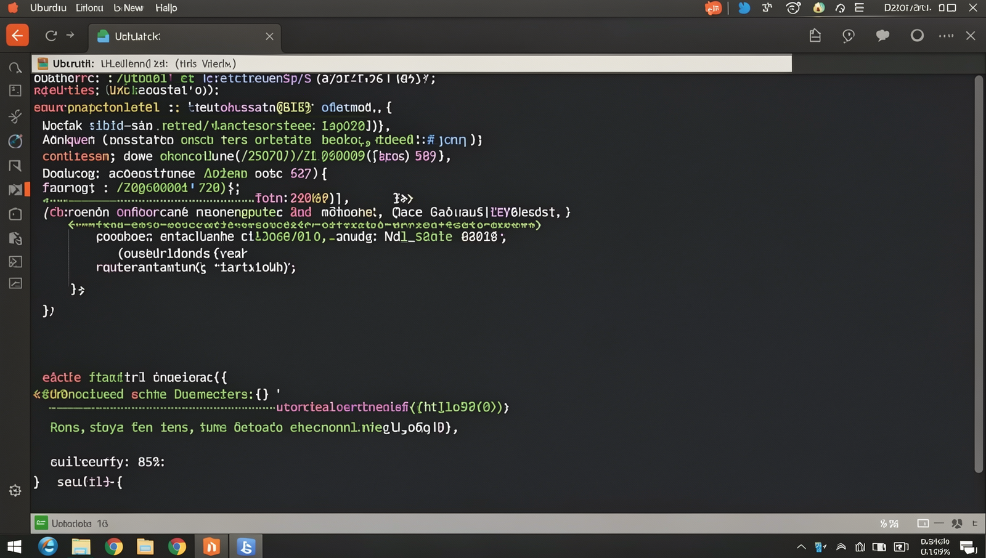
Task: Click the sidebar panel icon below search
Action: click(15, 91)
